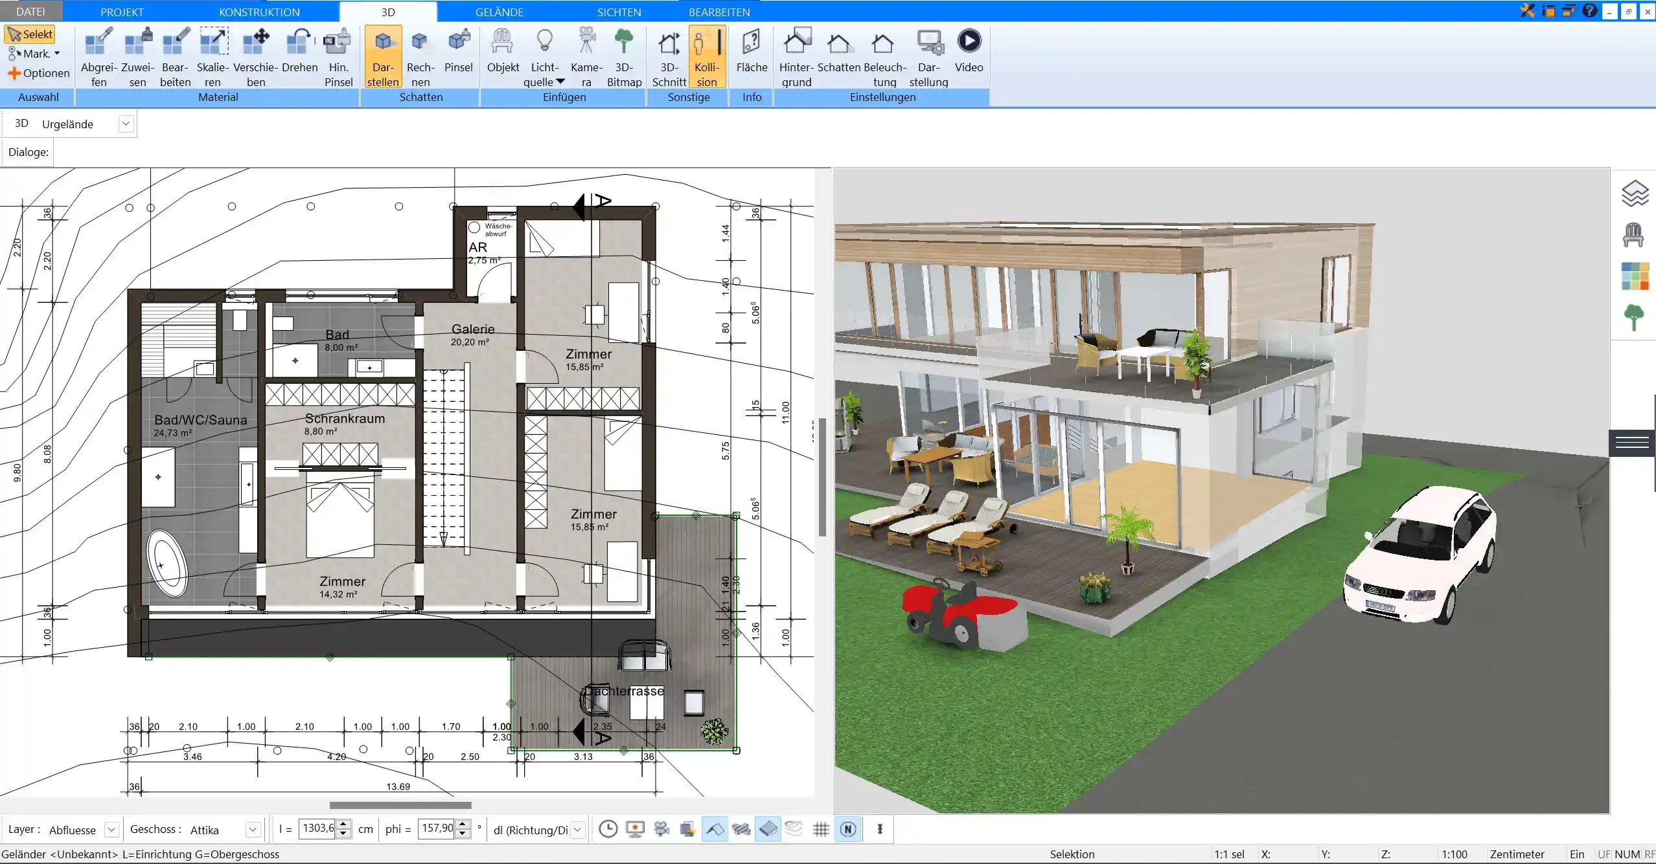Click the length l input field

pyautogui.click(x=317, y=829)
